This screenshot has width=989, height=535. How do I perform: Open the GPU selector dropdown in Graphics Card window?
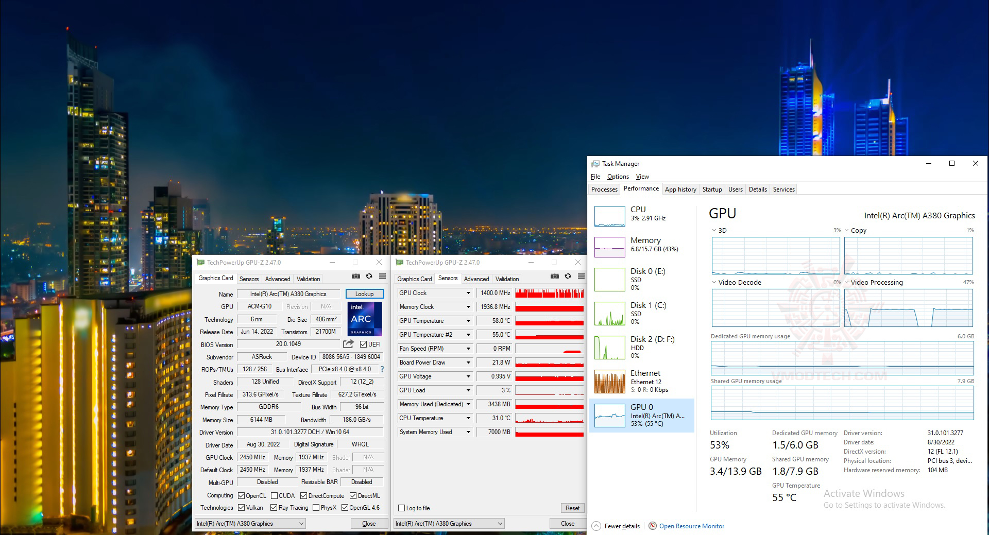coord(250,523)
